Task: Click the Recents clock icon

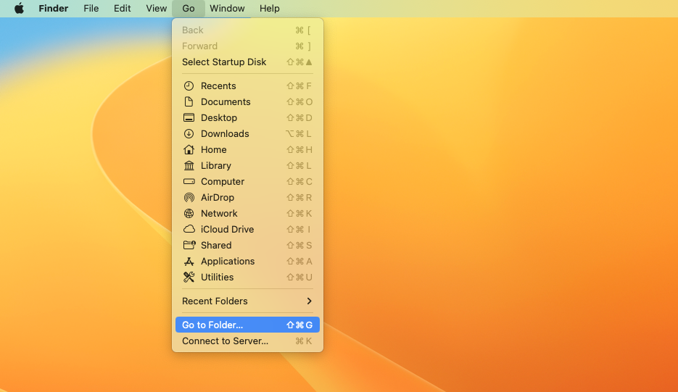Action: tap(189, 86)
